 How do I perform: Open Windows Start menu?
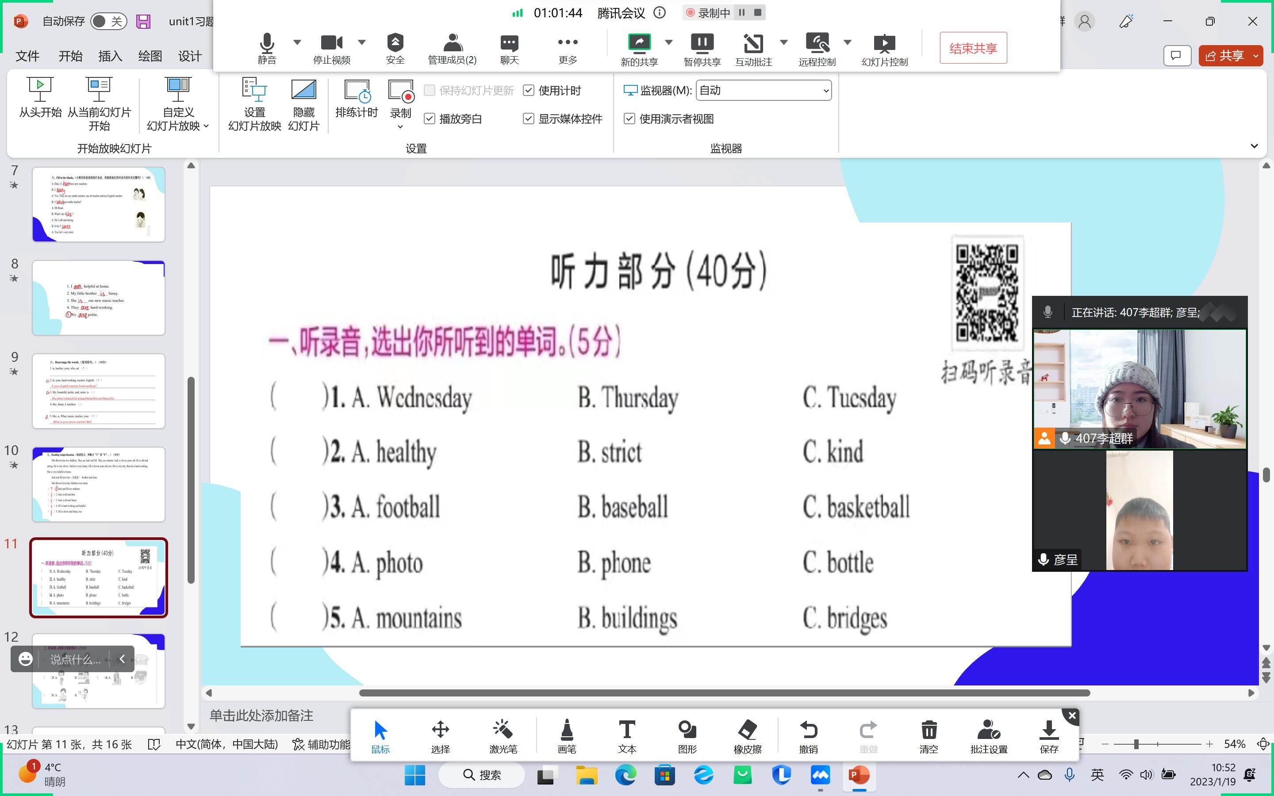tap(415, 775)
